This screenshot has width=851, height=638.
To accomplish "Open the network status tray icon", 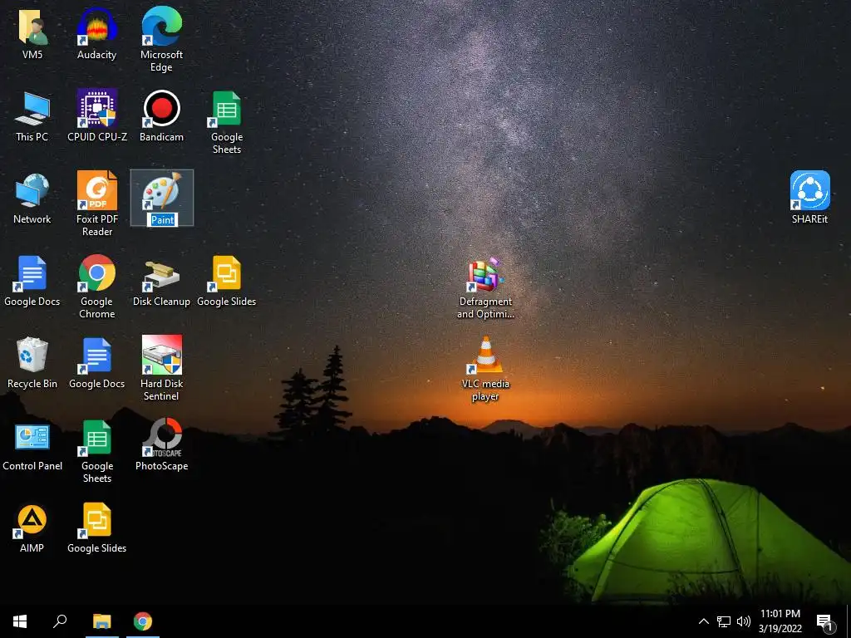I will tap(724, 621).
